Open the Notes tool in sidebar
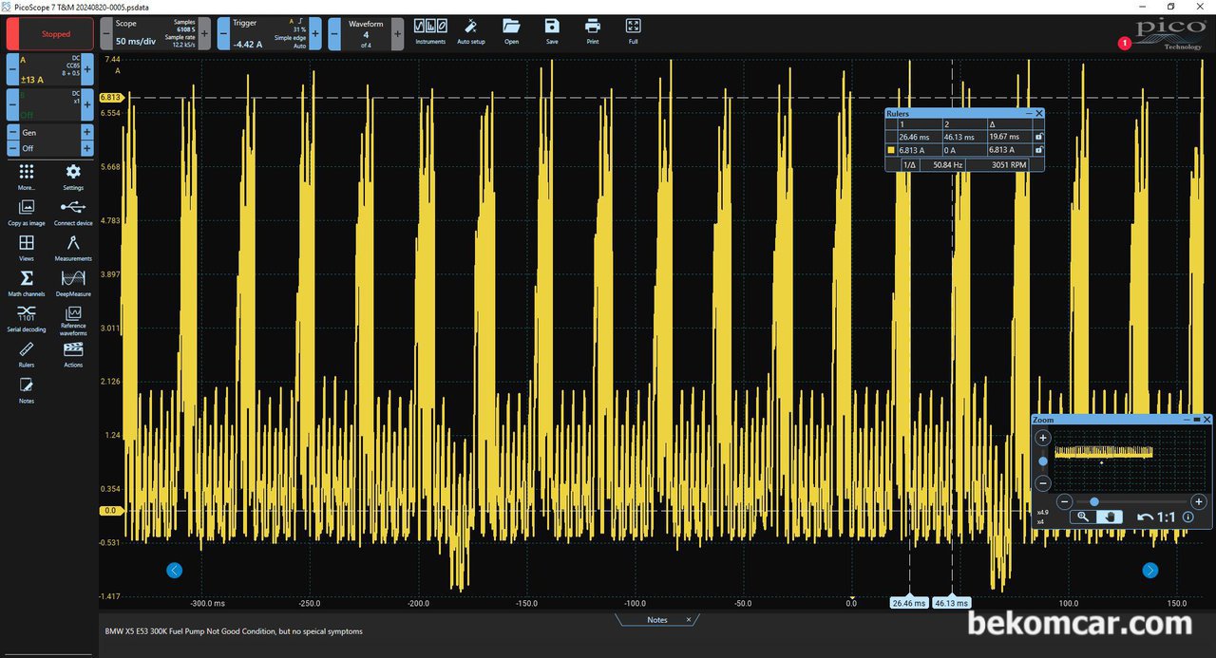Image resolution: width=1216 pixels, height=658 pixels. point(27,390)
